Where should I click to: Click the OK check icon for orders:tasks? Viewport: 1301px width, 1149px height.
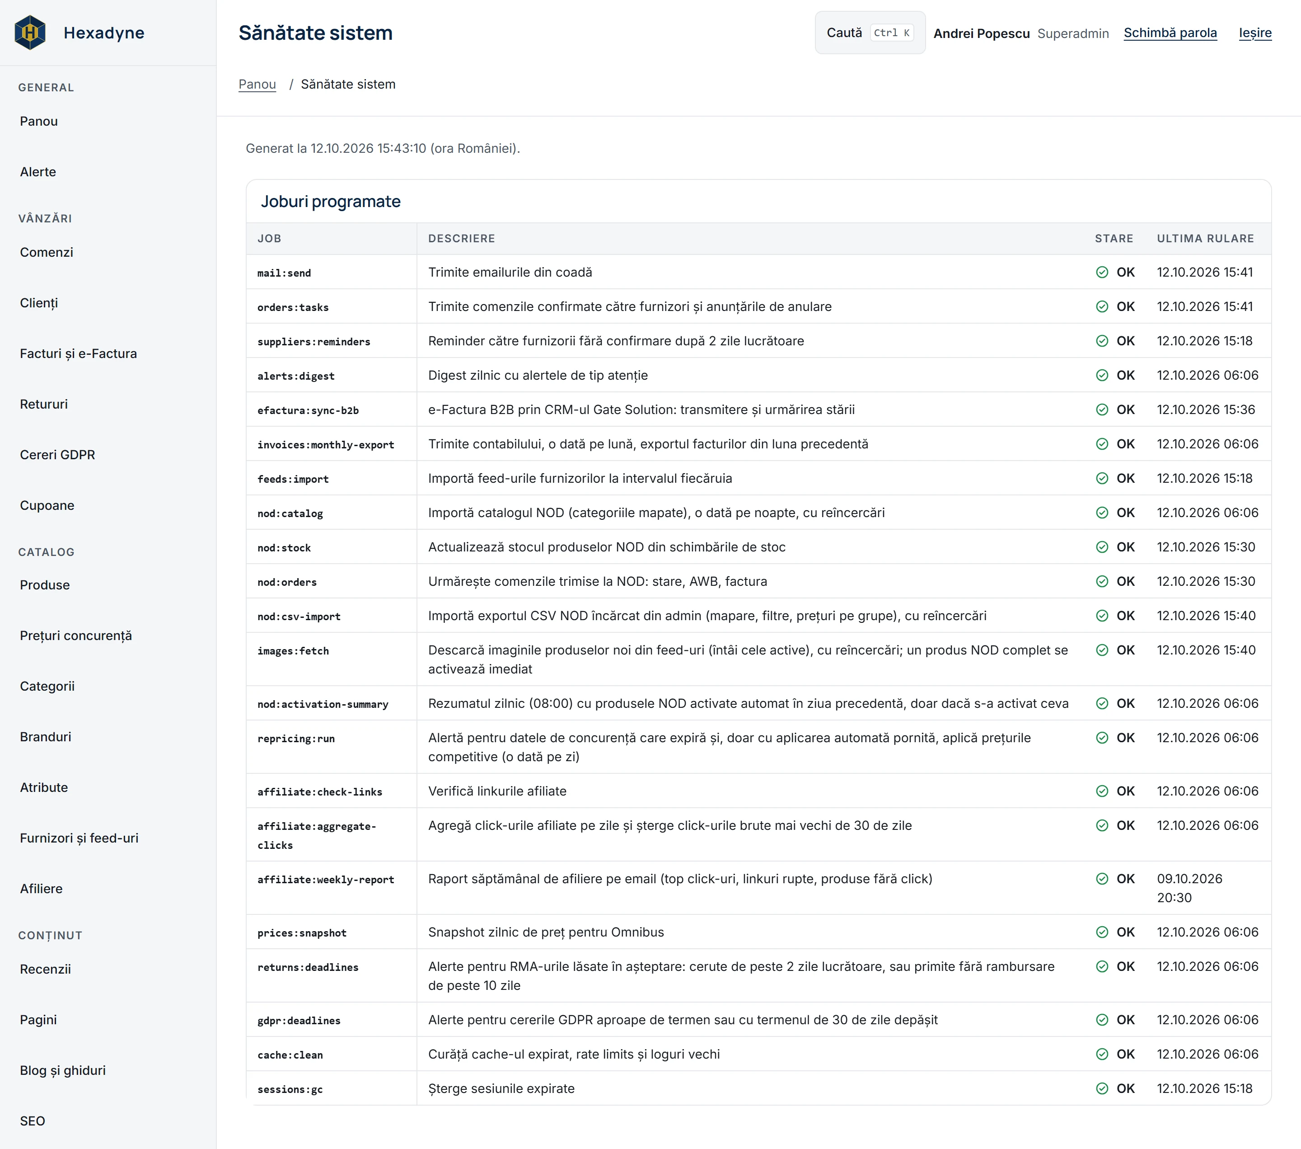(1102, 307)
